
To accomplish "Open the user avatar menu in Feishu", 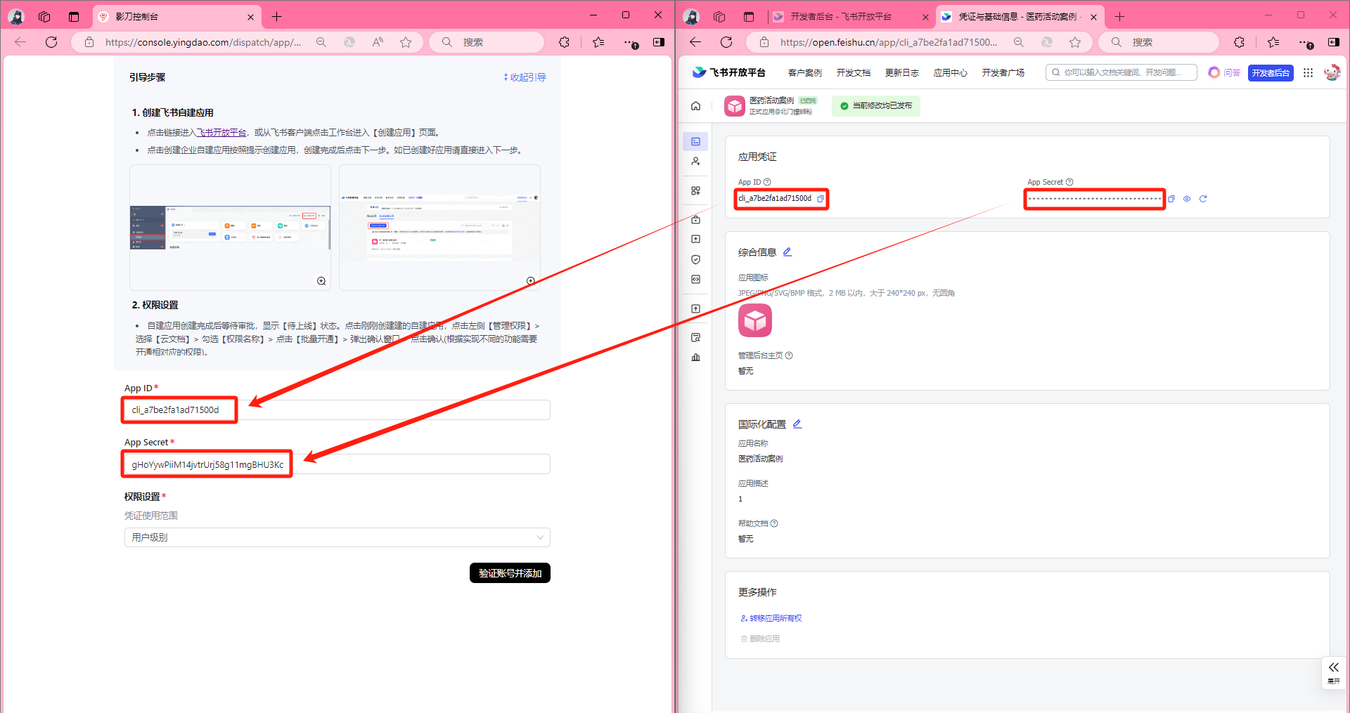I will tap(1332, 72).
